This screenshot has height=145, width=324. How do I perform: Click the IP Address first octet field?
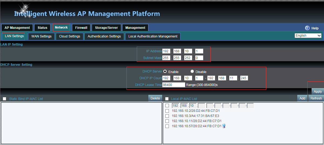(x=166, y=51)
